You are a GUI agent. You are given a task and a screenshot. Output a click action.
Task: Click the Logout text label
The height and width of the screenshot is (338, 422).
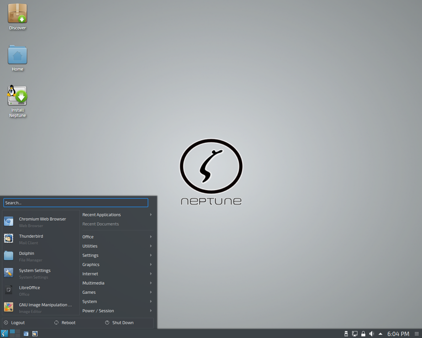click(18, 323)
